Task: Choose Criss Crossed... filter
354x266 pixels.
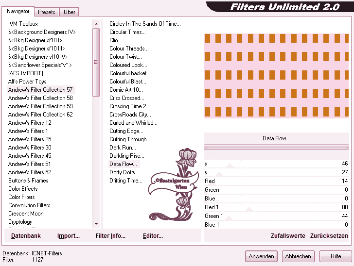Action: (126, 98)
